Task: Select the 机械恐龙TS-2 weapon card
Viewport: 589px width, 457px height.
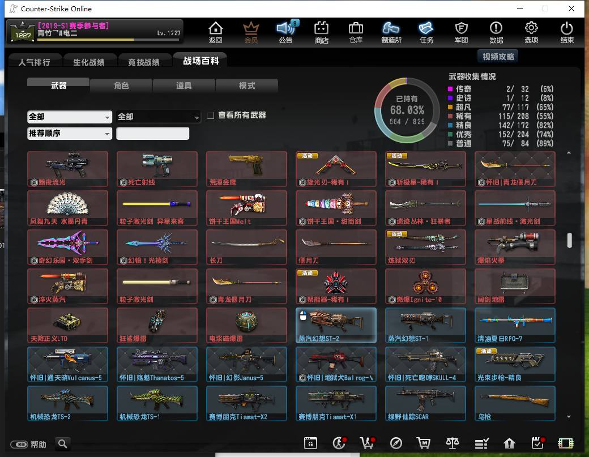Action: click(67, 403)
